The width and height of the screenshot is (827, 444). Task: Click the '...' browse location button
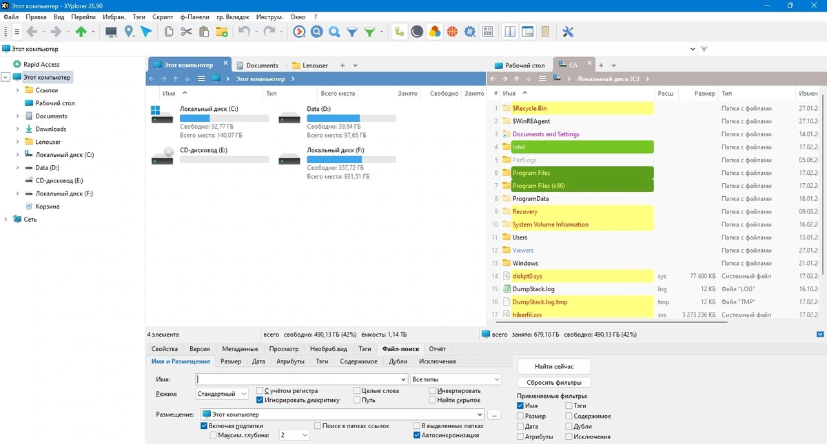[494, 415]
